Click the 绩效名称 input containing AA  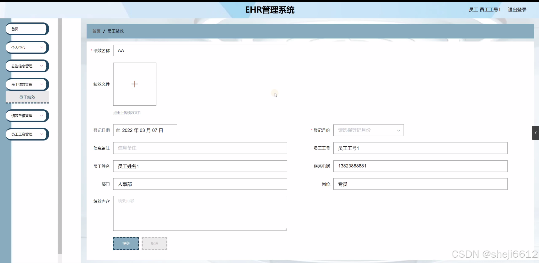coord(200,50)
